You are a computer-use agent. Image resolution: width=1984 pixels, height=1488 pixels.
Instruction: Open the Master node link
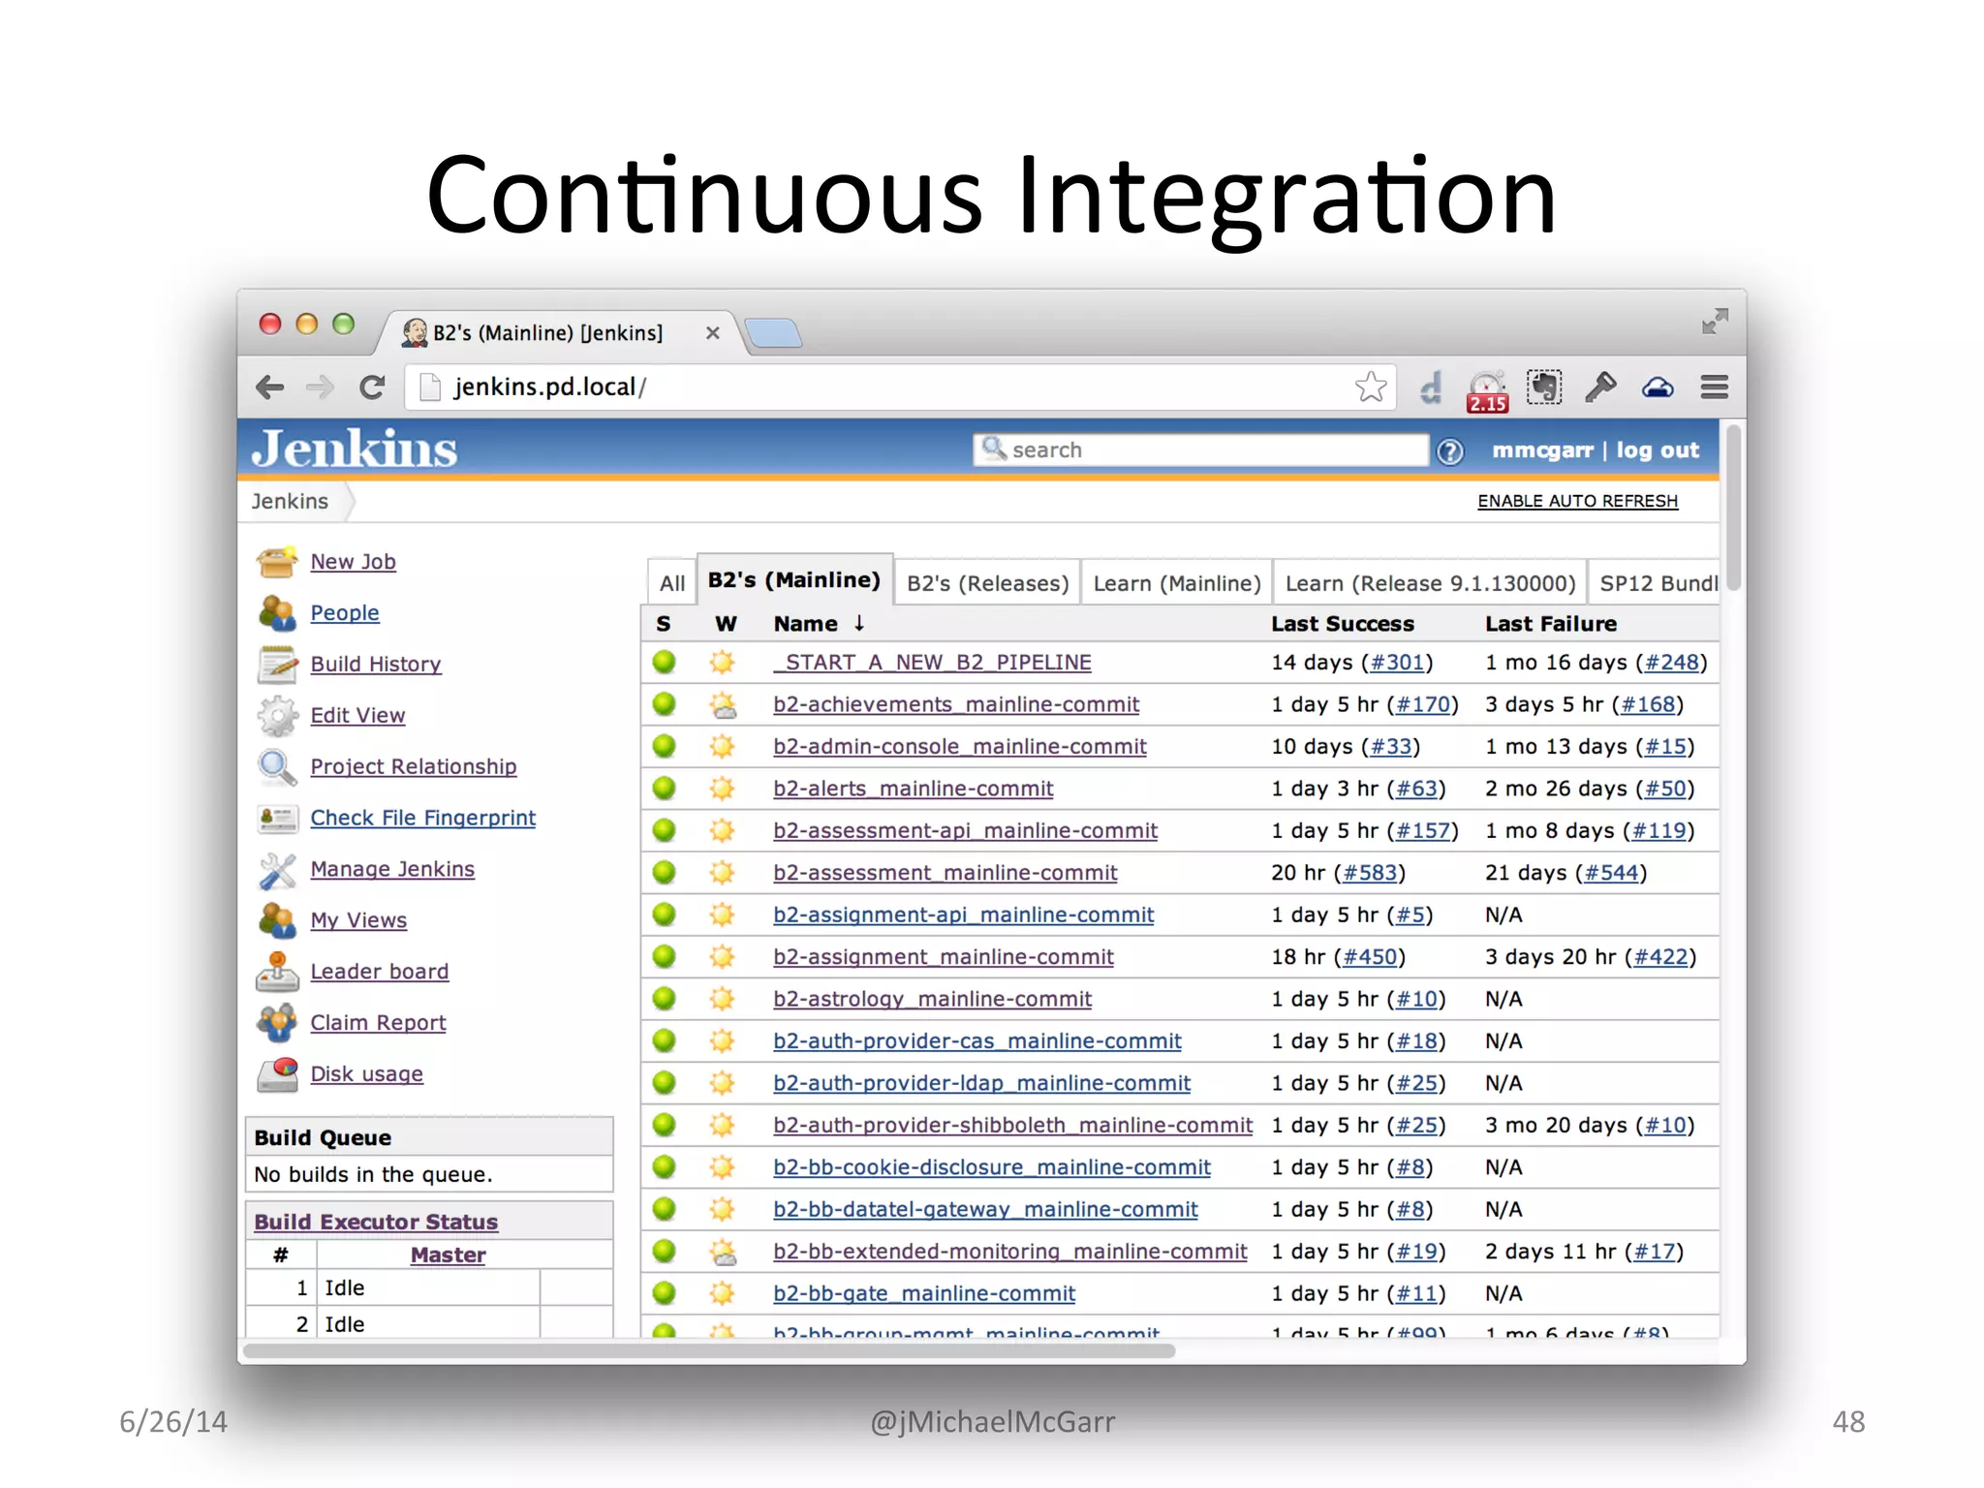448,1255
